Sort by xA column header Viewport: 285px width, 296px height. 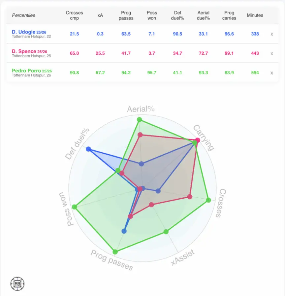(x=100, y=15)
